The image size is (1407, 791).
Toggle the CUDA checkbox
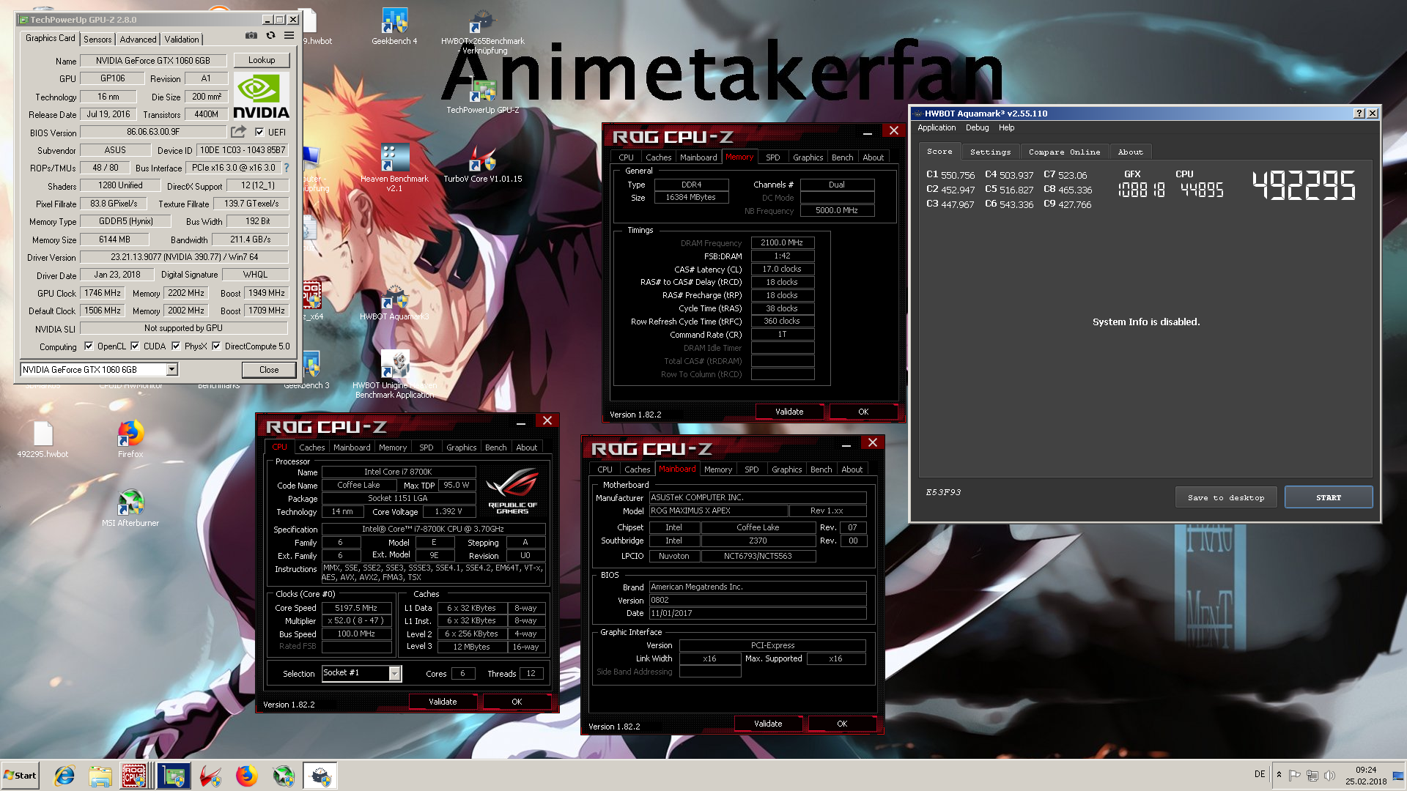(135, 346)
